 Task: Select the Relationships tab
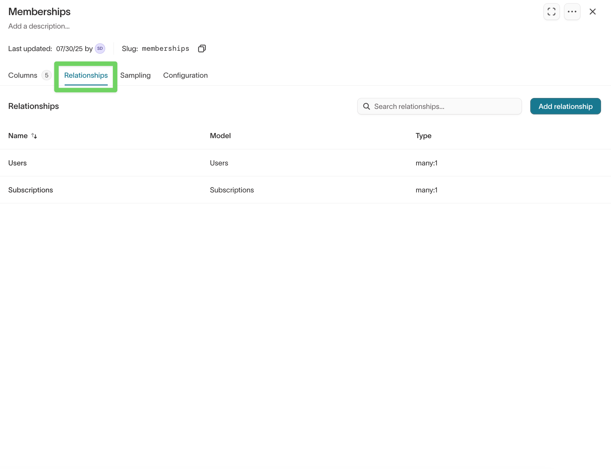point(86,75)
